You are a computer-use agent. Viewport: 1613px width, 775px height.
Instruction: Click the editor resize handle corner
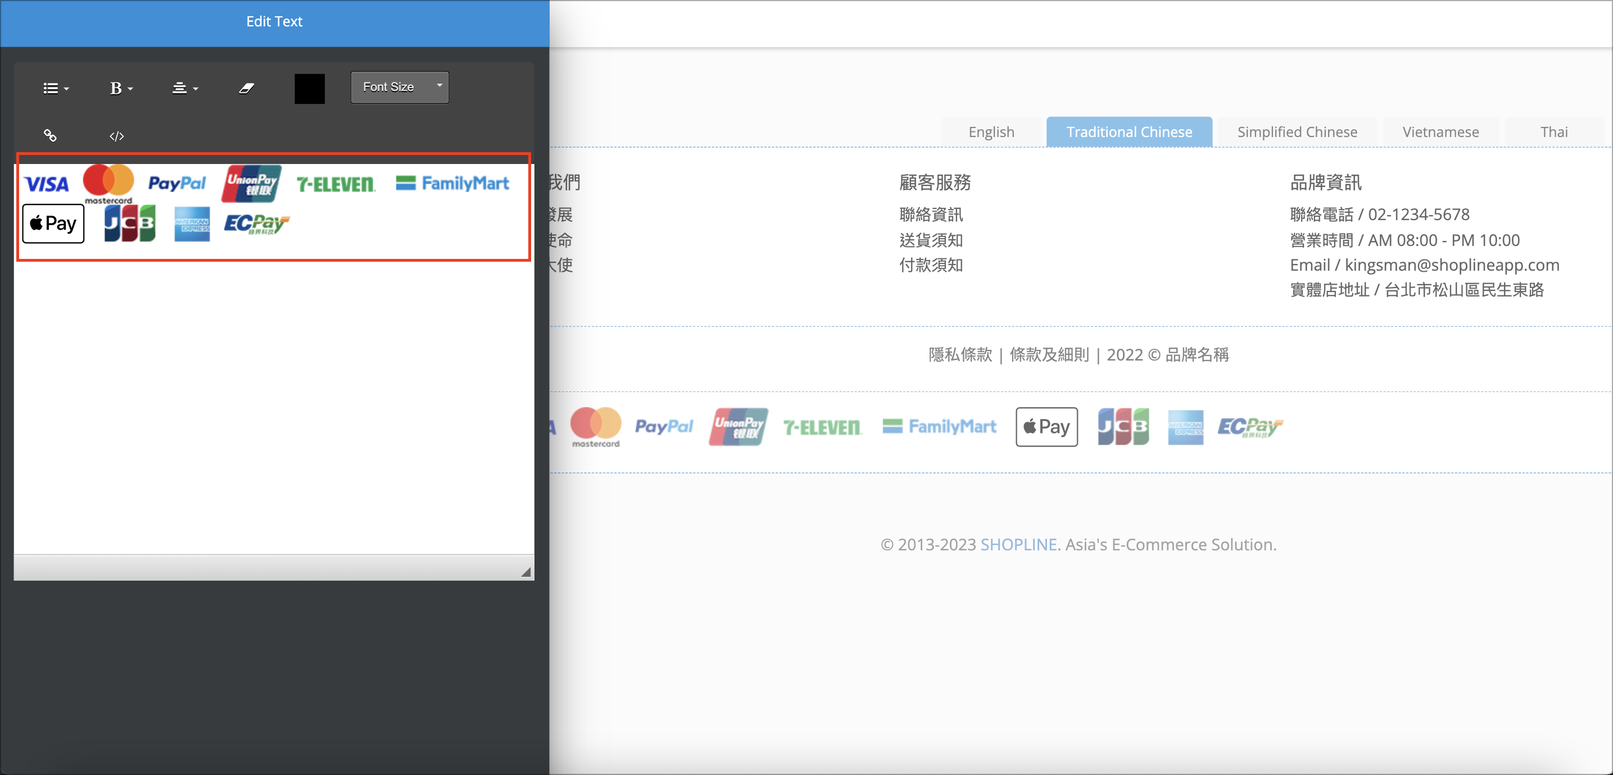coord(525,572)
